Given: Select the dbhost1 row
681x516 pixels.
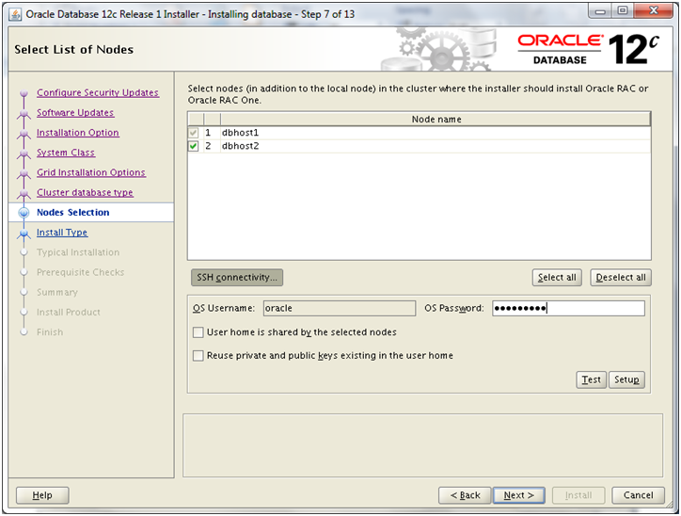Looking at the screenshot, I should (420, 133).
